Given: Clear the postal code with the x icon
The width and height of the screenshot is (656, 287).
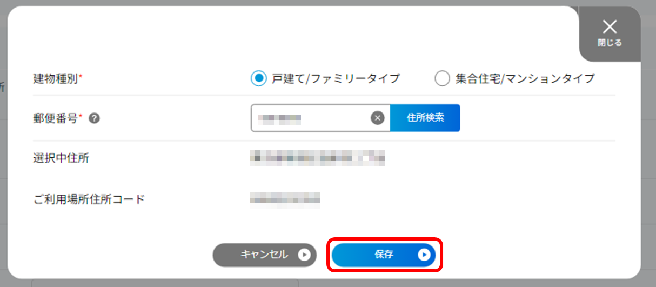Looking at the screenshot, I should [378, 118].
